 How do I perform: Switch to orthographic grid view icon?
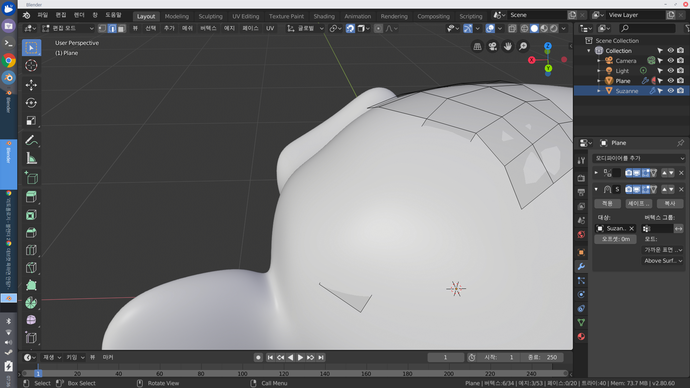coord(477,46)
